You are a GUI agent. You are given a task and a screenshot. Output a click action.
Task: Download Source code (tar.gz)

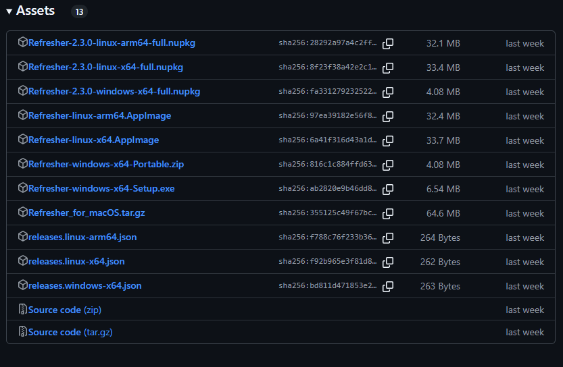pos(70,332)
